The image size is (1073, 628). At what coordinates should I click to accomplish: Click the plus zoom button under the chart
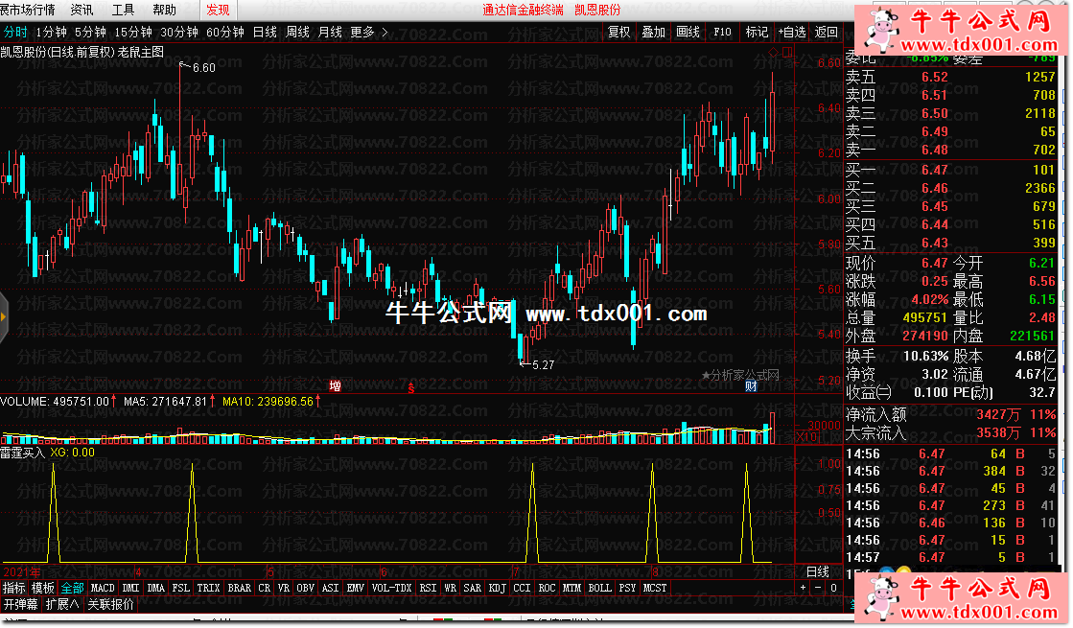tap(804, 588)
